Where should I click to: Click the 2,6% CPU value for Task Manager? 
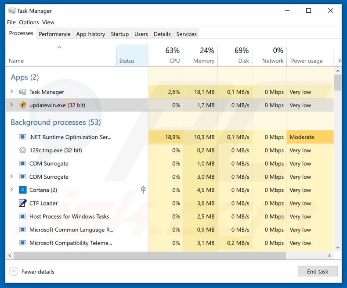coord(174,92)
